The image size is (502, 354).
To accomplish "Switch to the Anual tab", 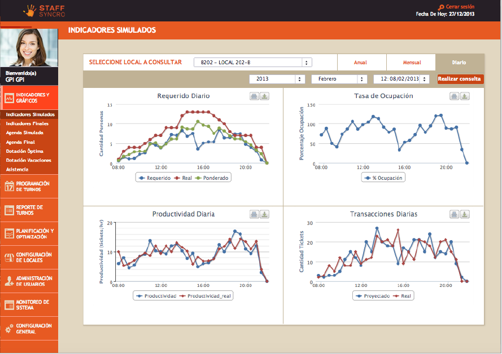I will click(361, 63).
